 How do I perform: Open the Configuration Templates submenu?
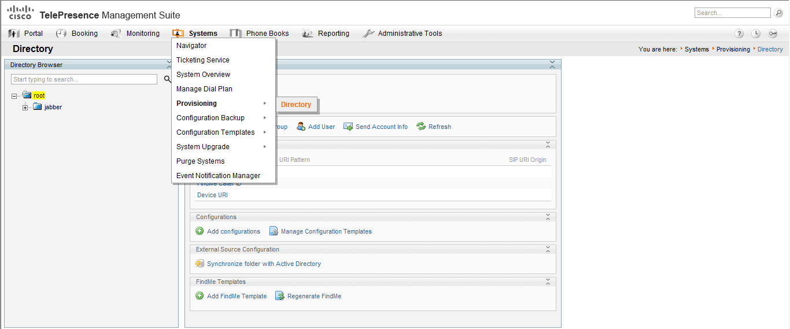point(223,132)
